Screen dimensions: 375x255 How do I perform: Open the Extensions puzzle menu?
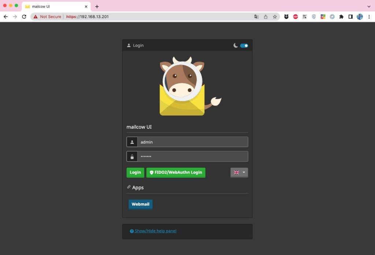341,17
